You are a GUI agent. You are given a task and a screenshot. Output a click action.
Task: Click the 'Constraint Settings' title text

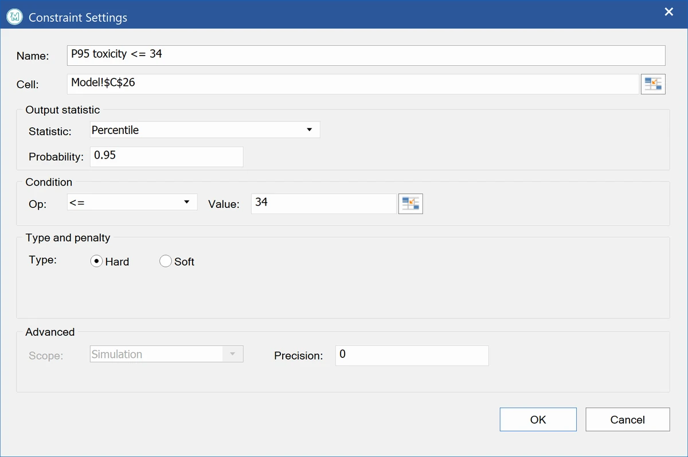tap(78, 18)
